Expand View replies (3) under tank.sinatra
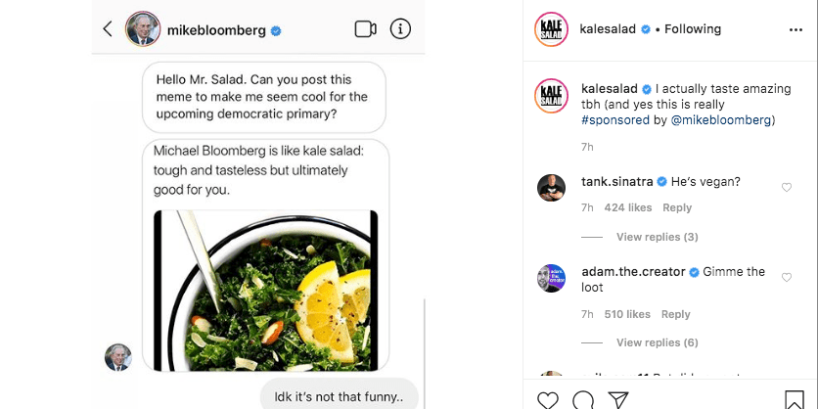The height and width of the screenshot is (409, 818). click(657, 237)
